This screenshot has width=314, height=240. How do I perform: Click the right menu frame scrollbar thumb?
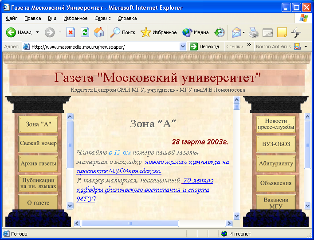[308, 145]
